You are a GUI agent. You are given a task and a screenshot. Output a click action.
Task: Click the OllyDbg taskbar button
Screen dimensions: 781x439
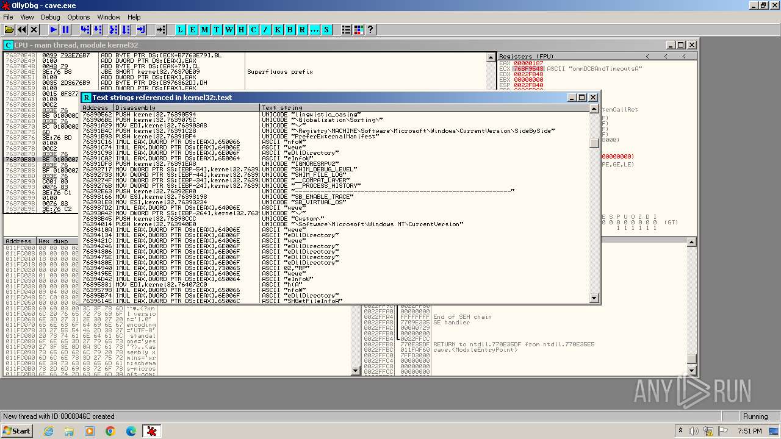coord(152,431)
